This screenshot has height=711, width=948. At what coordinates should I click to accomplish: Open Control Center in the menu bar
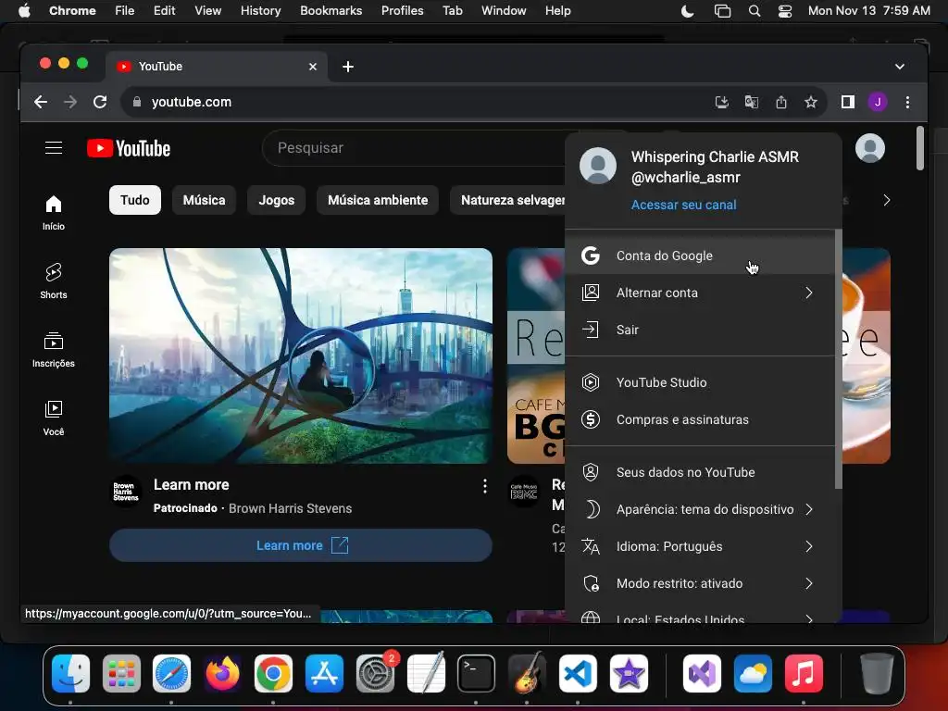785,11
